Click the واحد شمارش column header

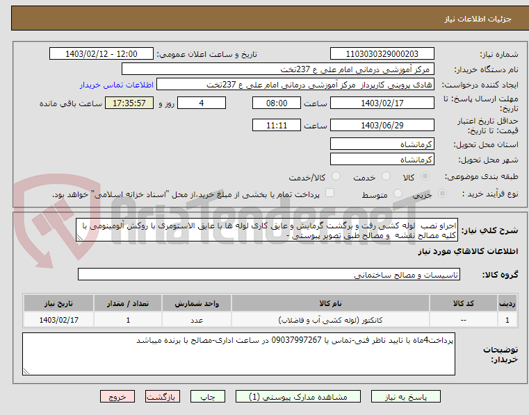(197, 303)
